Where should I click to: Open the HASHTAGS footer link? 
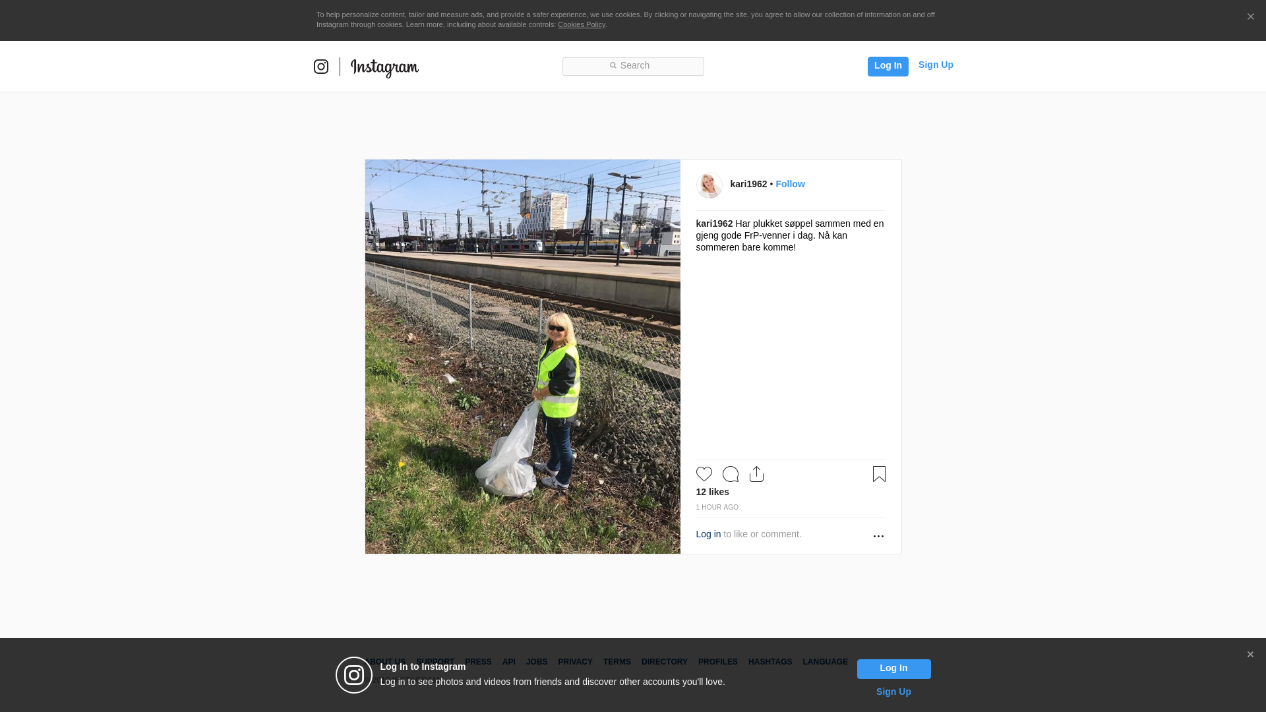coord(769,662)
